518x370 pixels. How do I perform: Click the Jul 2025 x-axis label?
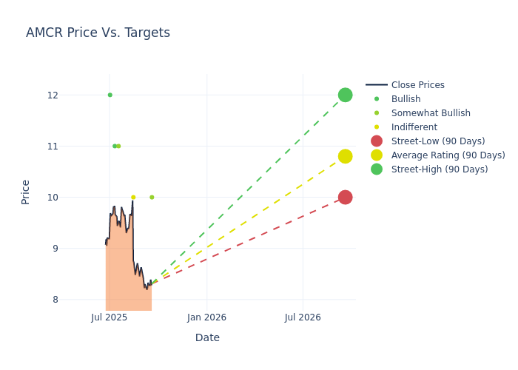click(x=110, y=317)
